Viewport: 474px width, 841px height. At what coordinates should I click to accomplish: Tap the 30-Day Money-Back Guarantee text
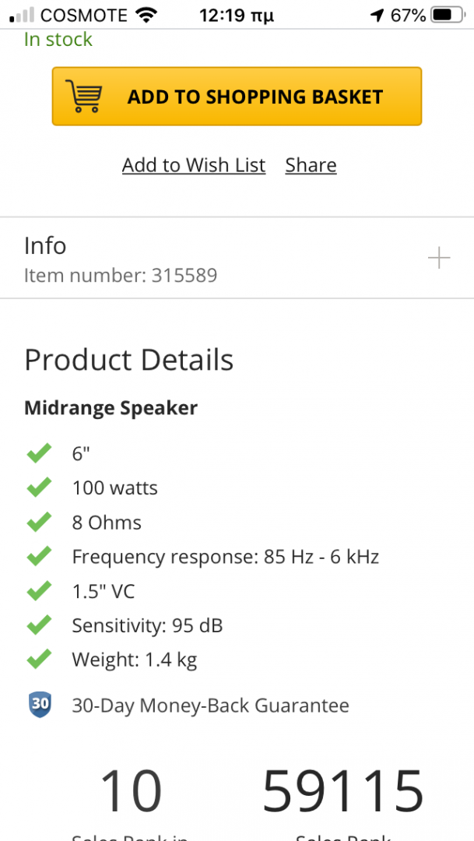pos(210,706)
